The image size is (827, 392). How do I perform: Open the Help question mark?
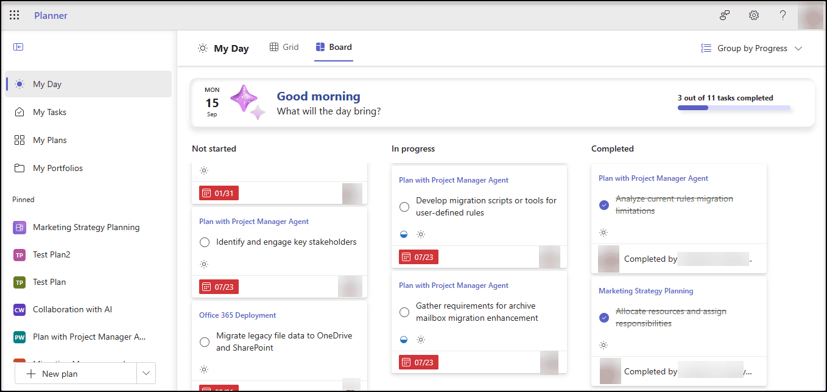tap(783, 15)
